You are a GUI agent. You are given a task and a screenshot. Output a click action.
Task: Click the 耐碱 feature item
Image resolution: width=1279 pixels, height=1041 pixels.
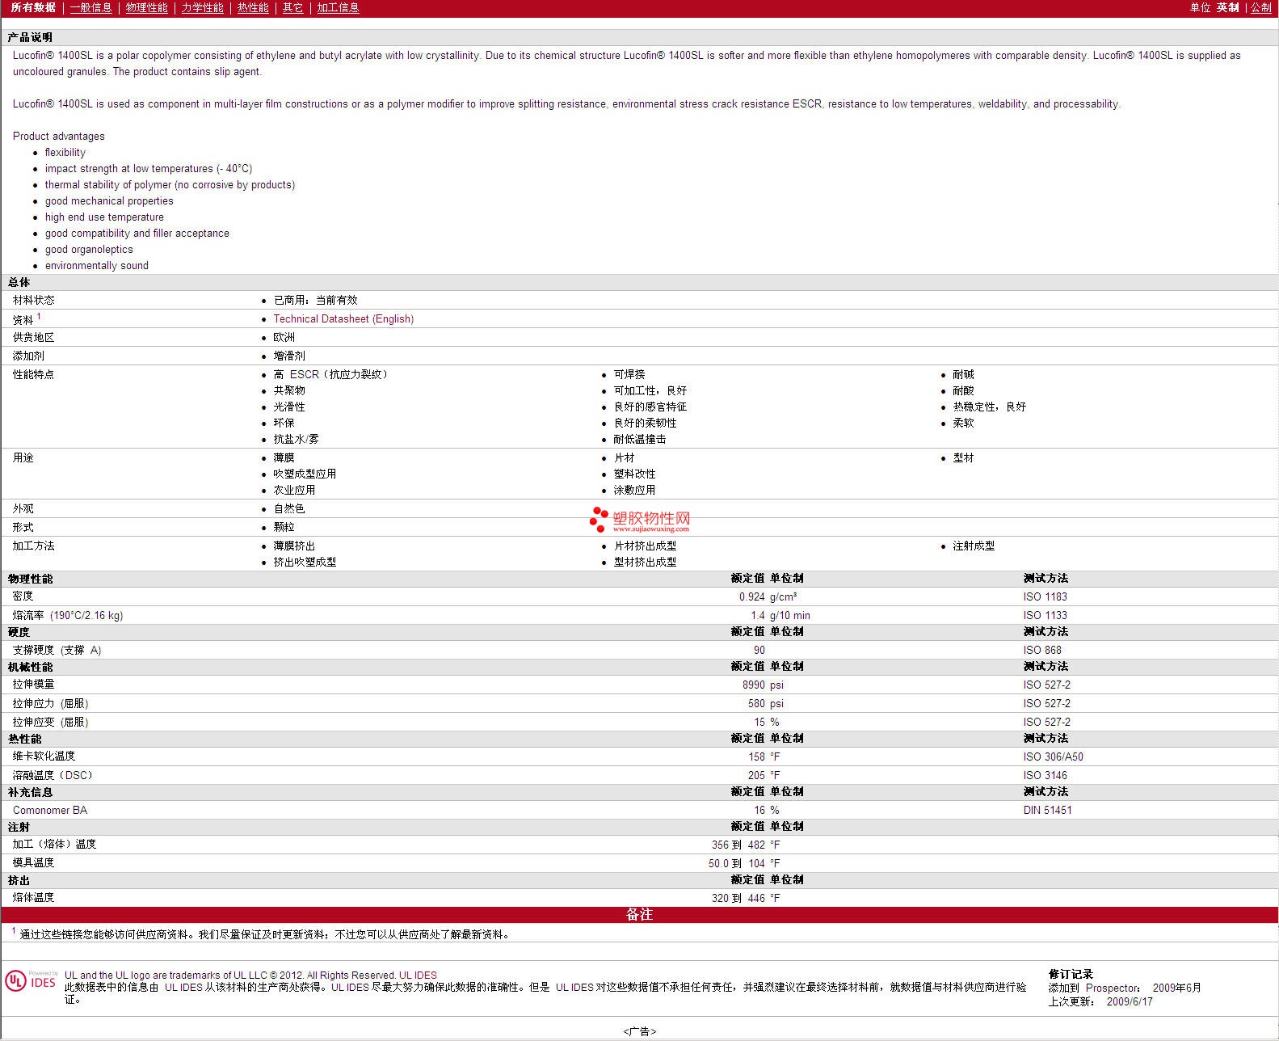963,374
